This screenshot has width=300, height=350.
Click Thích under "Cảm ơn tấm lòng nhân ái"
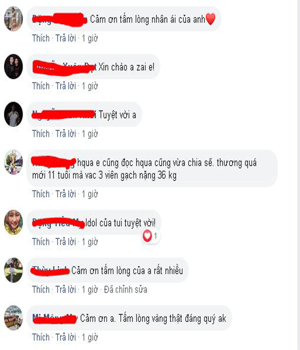pos(41,38)
